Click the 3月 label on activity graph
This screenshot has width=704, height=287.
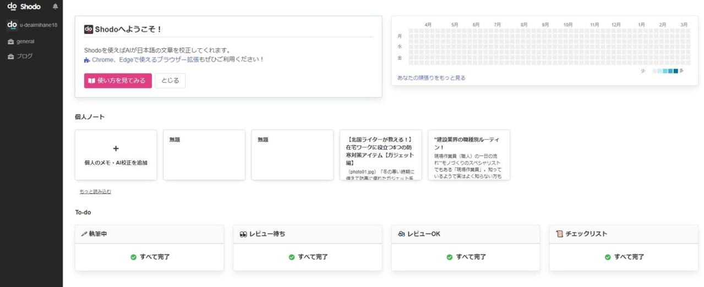(x=684, y=25)
